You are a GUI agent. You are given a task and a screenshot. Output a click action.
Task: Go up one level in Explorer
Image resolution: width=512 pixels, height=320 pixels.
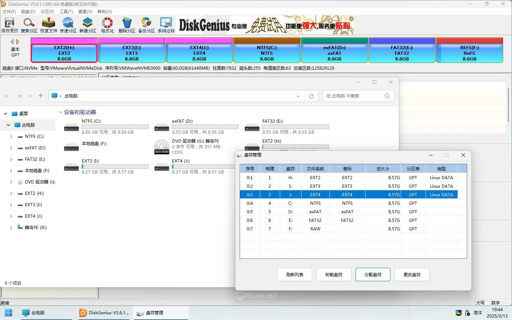coord(41,96)
